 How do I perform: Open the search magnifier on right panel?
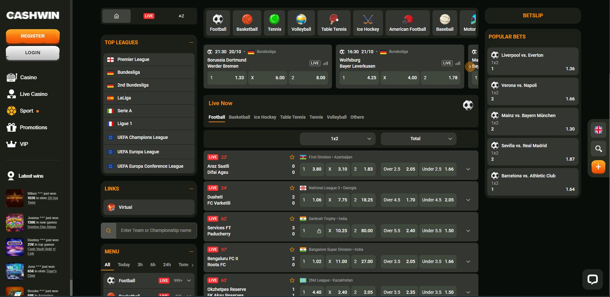coord(598,148)
